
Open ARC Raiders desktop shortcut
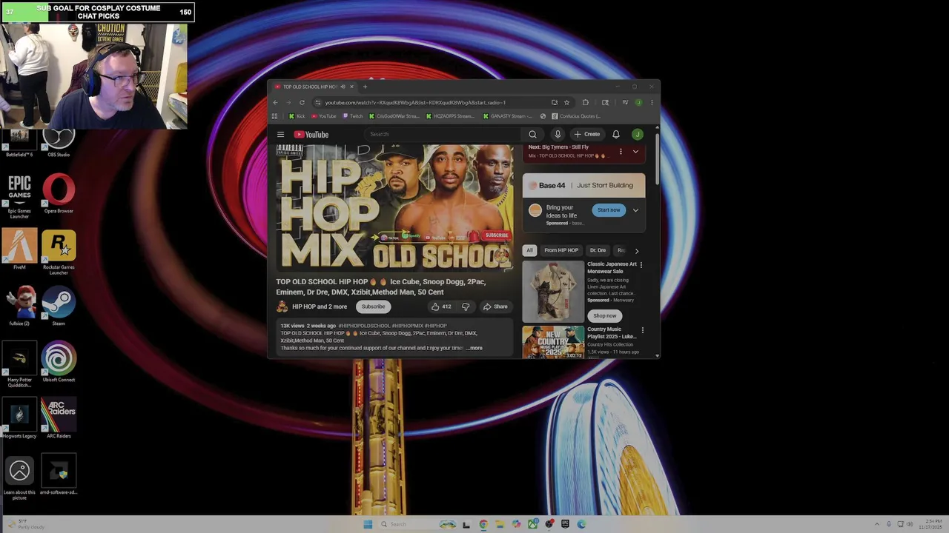(59, 419)
